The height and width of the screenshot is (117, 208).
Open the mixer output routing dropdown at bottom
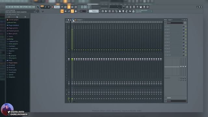click(176, 101)
